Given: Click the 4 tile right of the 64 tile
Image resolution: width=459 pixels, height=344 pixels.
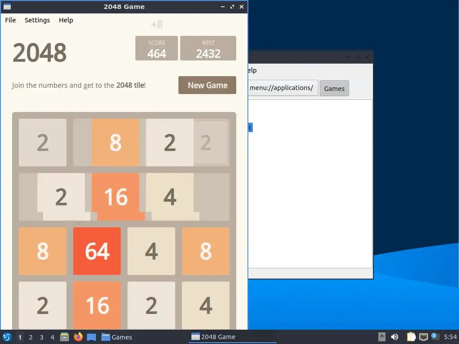Looking at the screenshot, I should (x=152, y=251).
